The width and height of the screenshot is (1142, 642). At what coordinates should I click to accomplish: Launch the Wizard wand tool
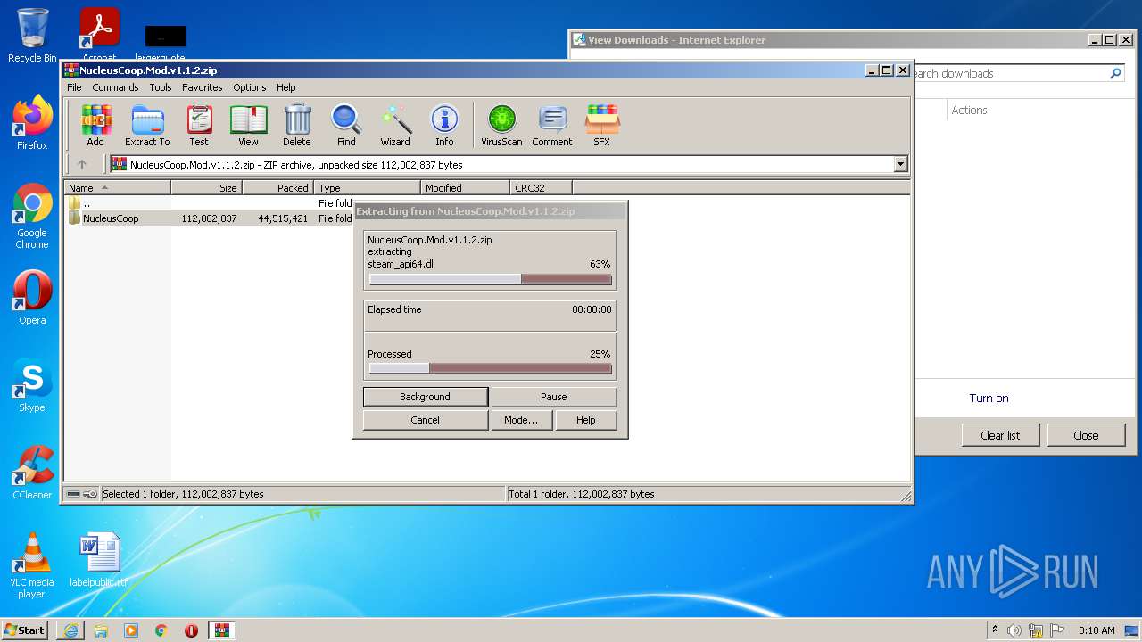tap(395, 125)
